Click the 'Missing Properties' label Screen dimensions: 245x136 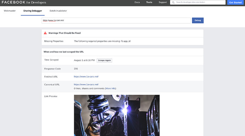coord(54,41)
